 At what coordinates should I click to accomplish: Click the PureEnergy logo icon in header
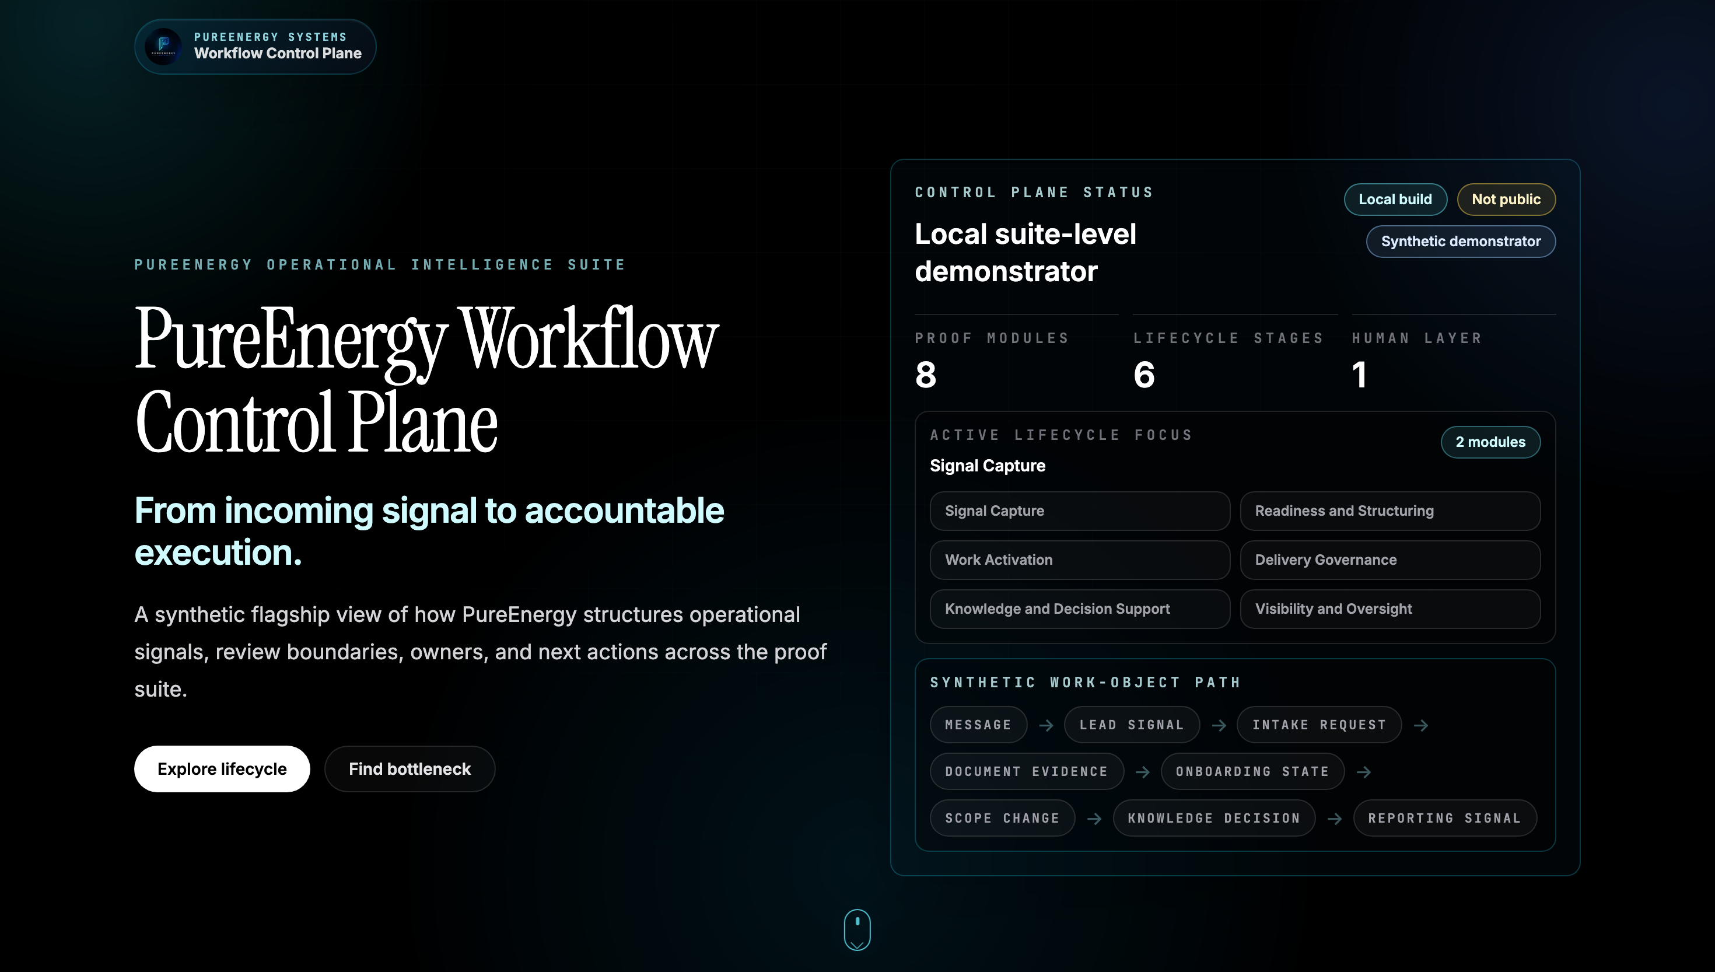click(163, 47)
